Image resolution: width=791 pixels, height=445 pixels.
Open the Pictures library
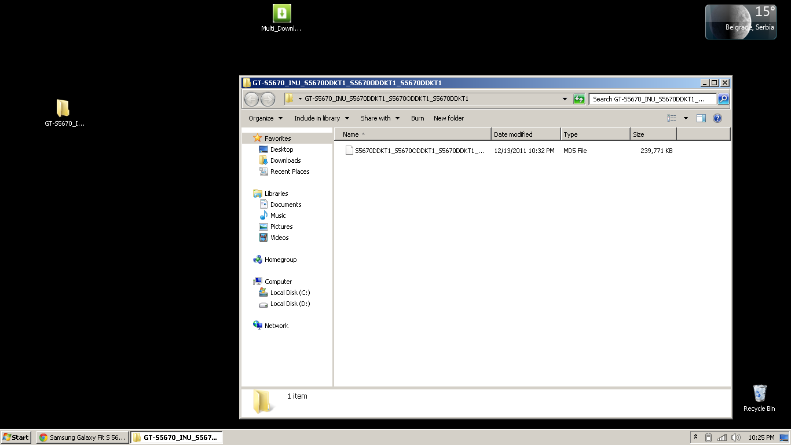pyautogui.click(x=281, y=227)
